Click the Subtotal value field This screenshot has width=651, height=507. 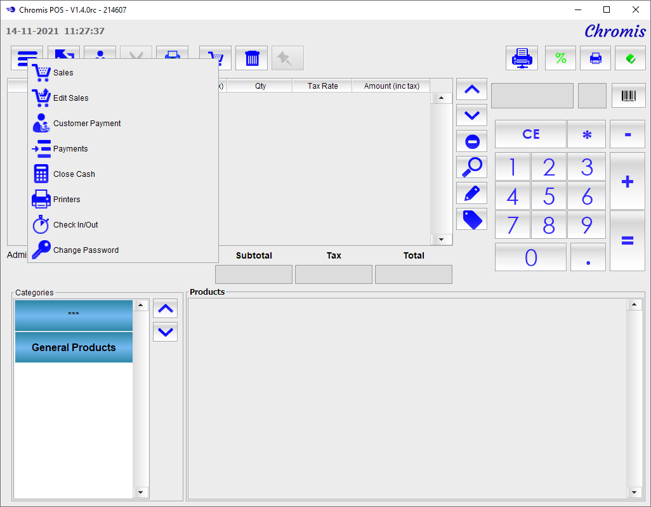[254, 274]
